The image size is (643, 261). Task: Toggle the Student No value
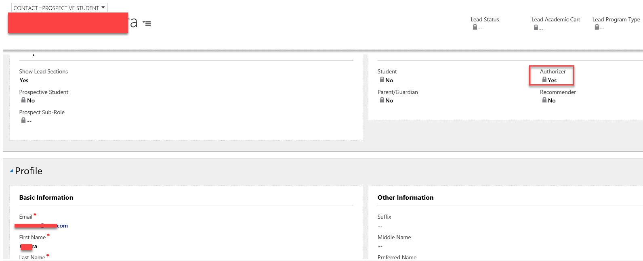pyautogui.click(x=389, y=80)
